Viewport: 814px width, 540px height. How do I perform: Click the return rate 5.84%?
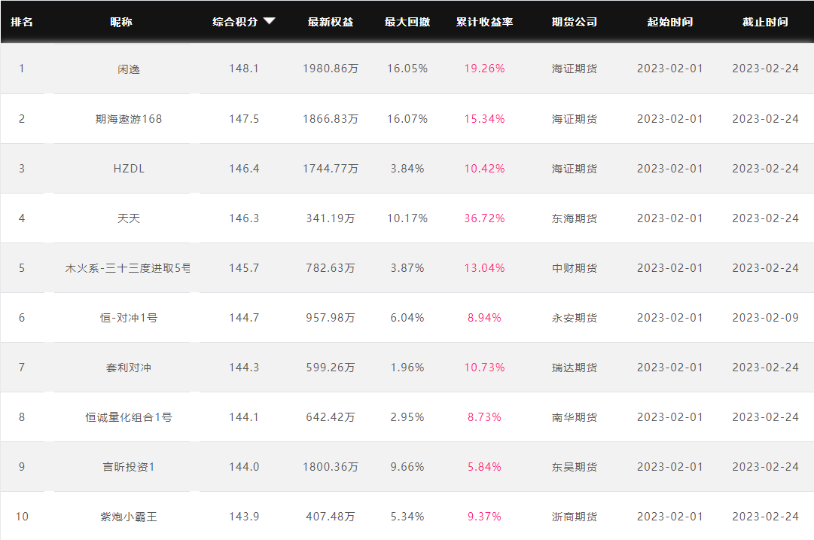pos(484,467)
